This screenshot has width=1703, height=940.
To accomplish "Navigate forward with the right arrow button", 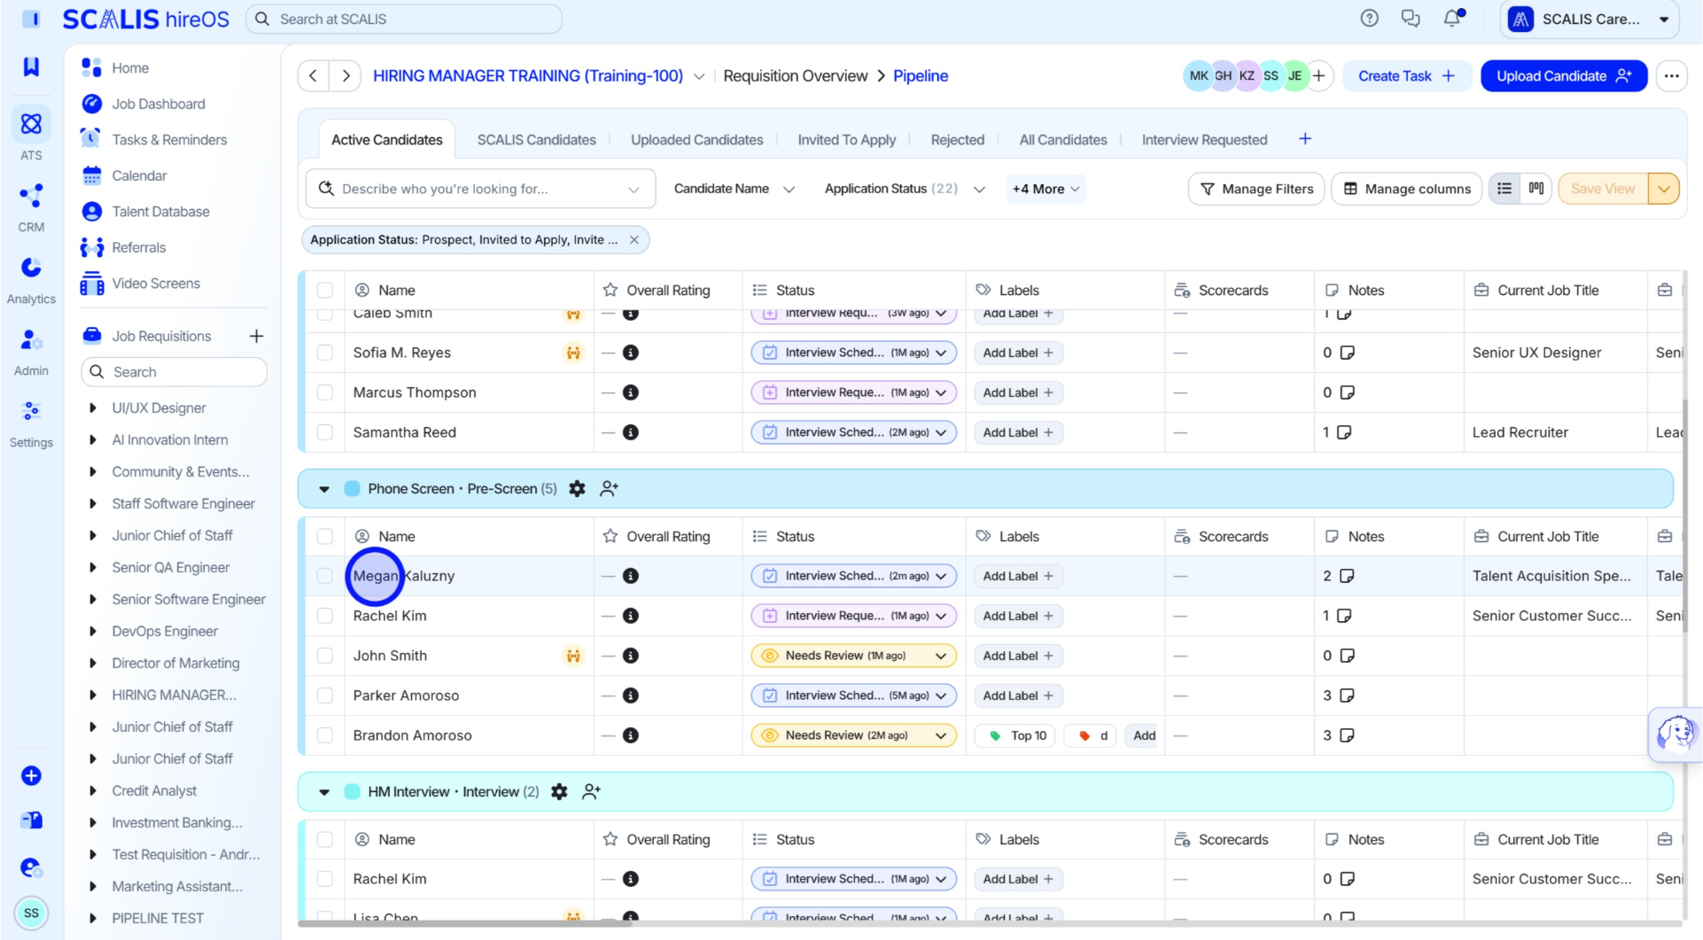I will (346, 76).
